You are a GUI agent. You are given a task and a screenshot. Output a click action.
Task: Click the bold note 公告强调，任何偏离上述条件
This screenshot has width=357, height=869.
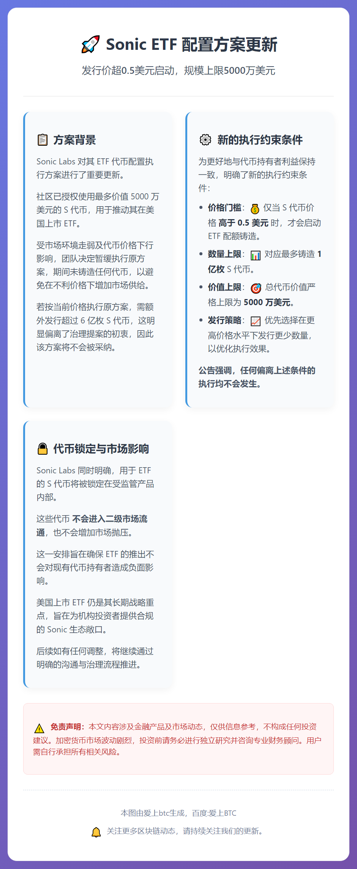pos(257,377)
